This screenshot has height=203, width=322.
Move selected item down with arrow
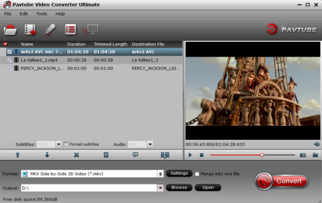click(47, 155)
